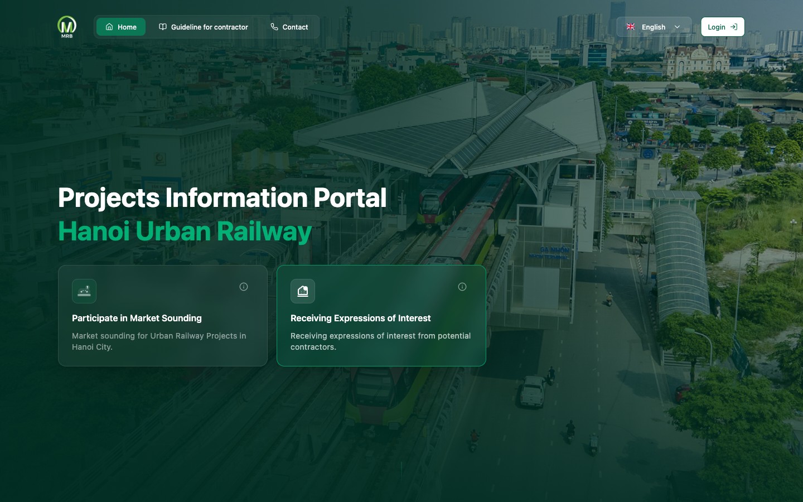This screenshot has width=803, height=502.
Task: Click the language dropdown chevron
Action: [x=677, y=27]
